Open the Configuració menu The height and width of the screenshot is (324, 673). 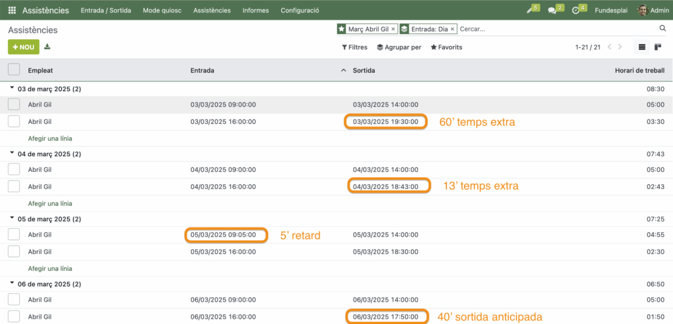pos(300,10)
